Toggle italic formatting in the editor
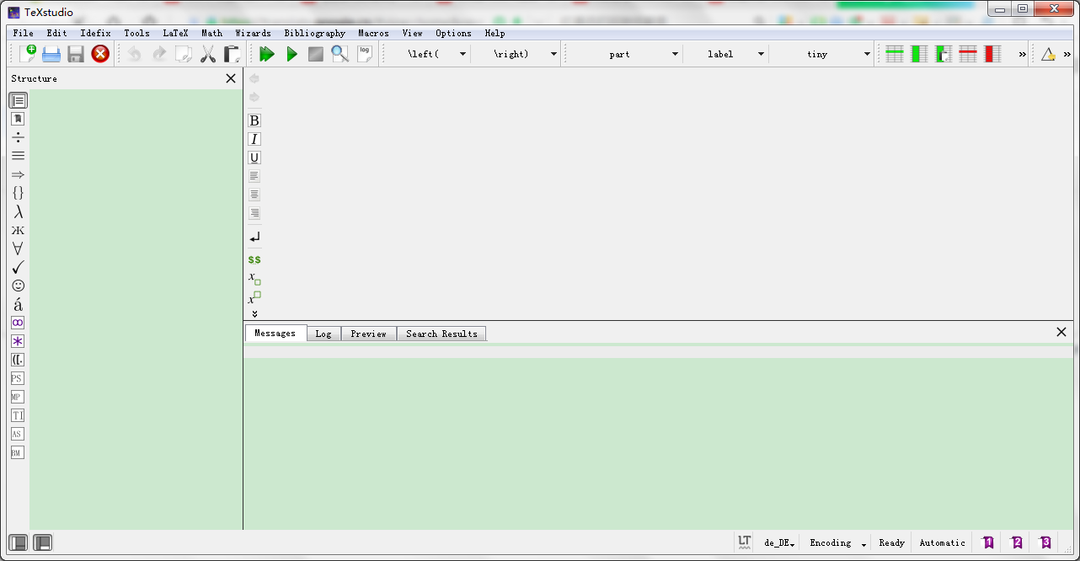Image resolution: width=1080 pixels, height=561 pixels. pos(254,139)
